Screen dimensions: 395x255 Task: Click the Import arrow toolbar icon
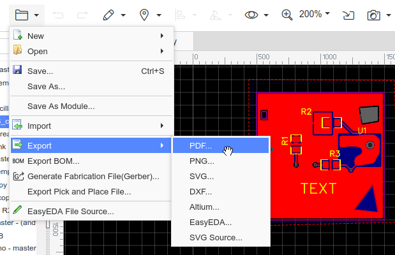348,15
